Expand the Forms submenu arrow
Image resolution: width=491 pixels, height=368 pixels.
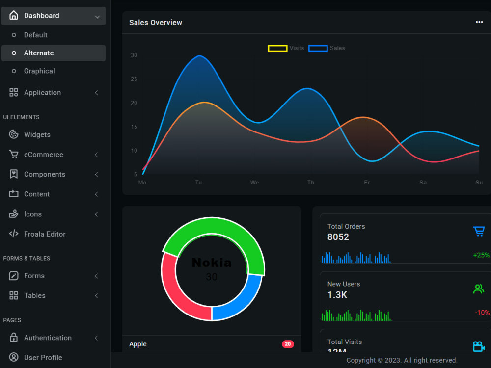point(96,276)
